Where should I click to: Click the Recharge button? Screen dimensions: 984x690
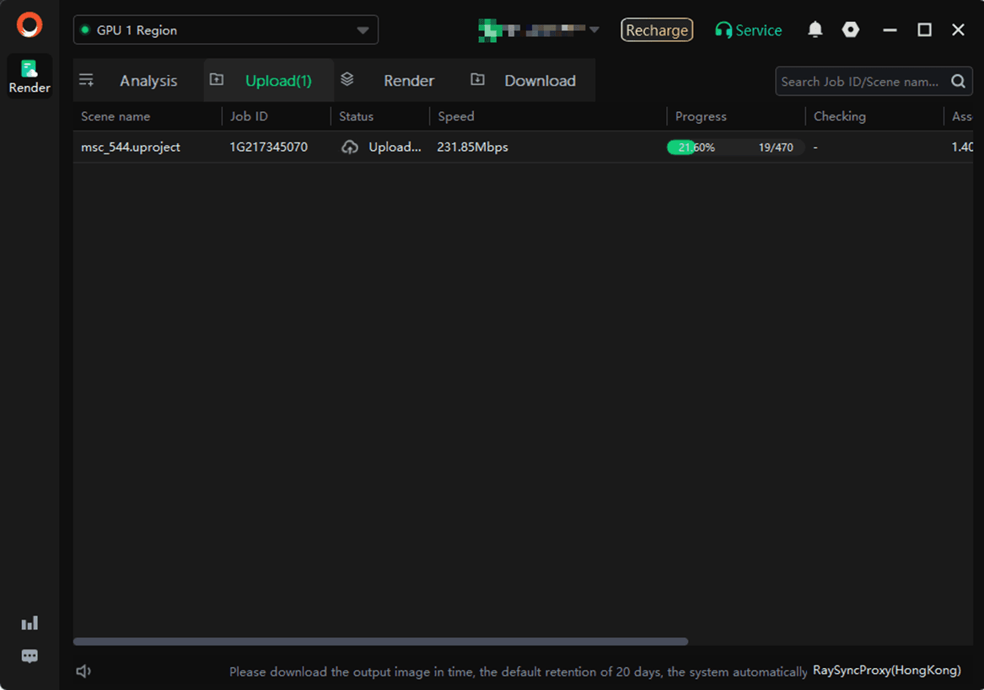[x=657, y=30]
